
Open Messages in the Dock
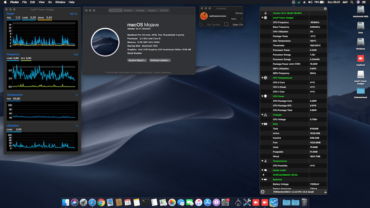click(181, 202)
